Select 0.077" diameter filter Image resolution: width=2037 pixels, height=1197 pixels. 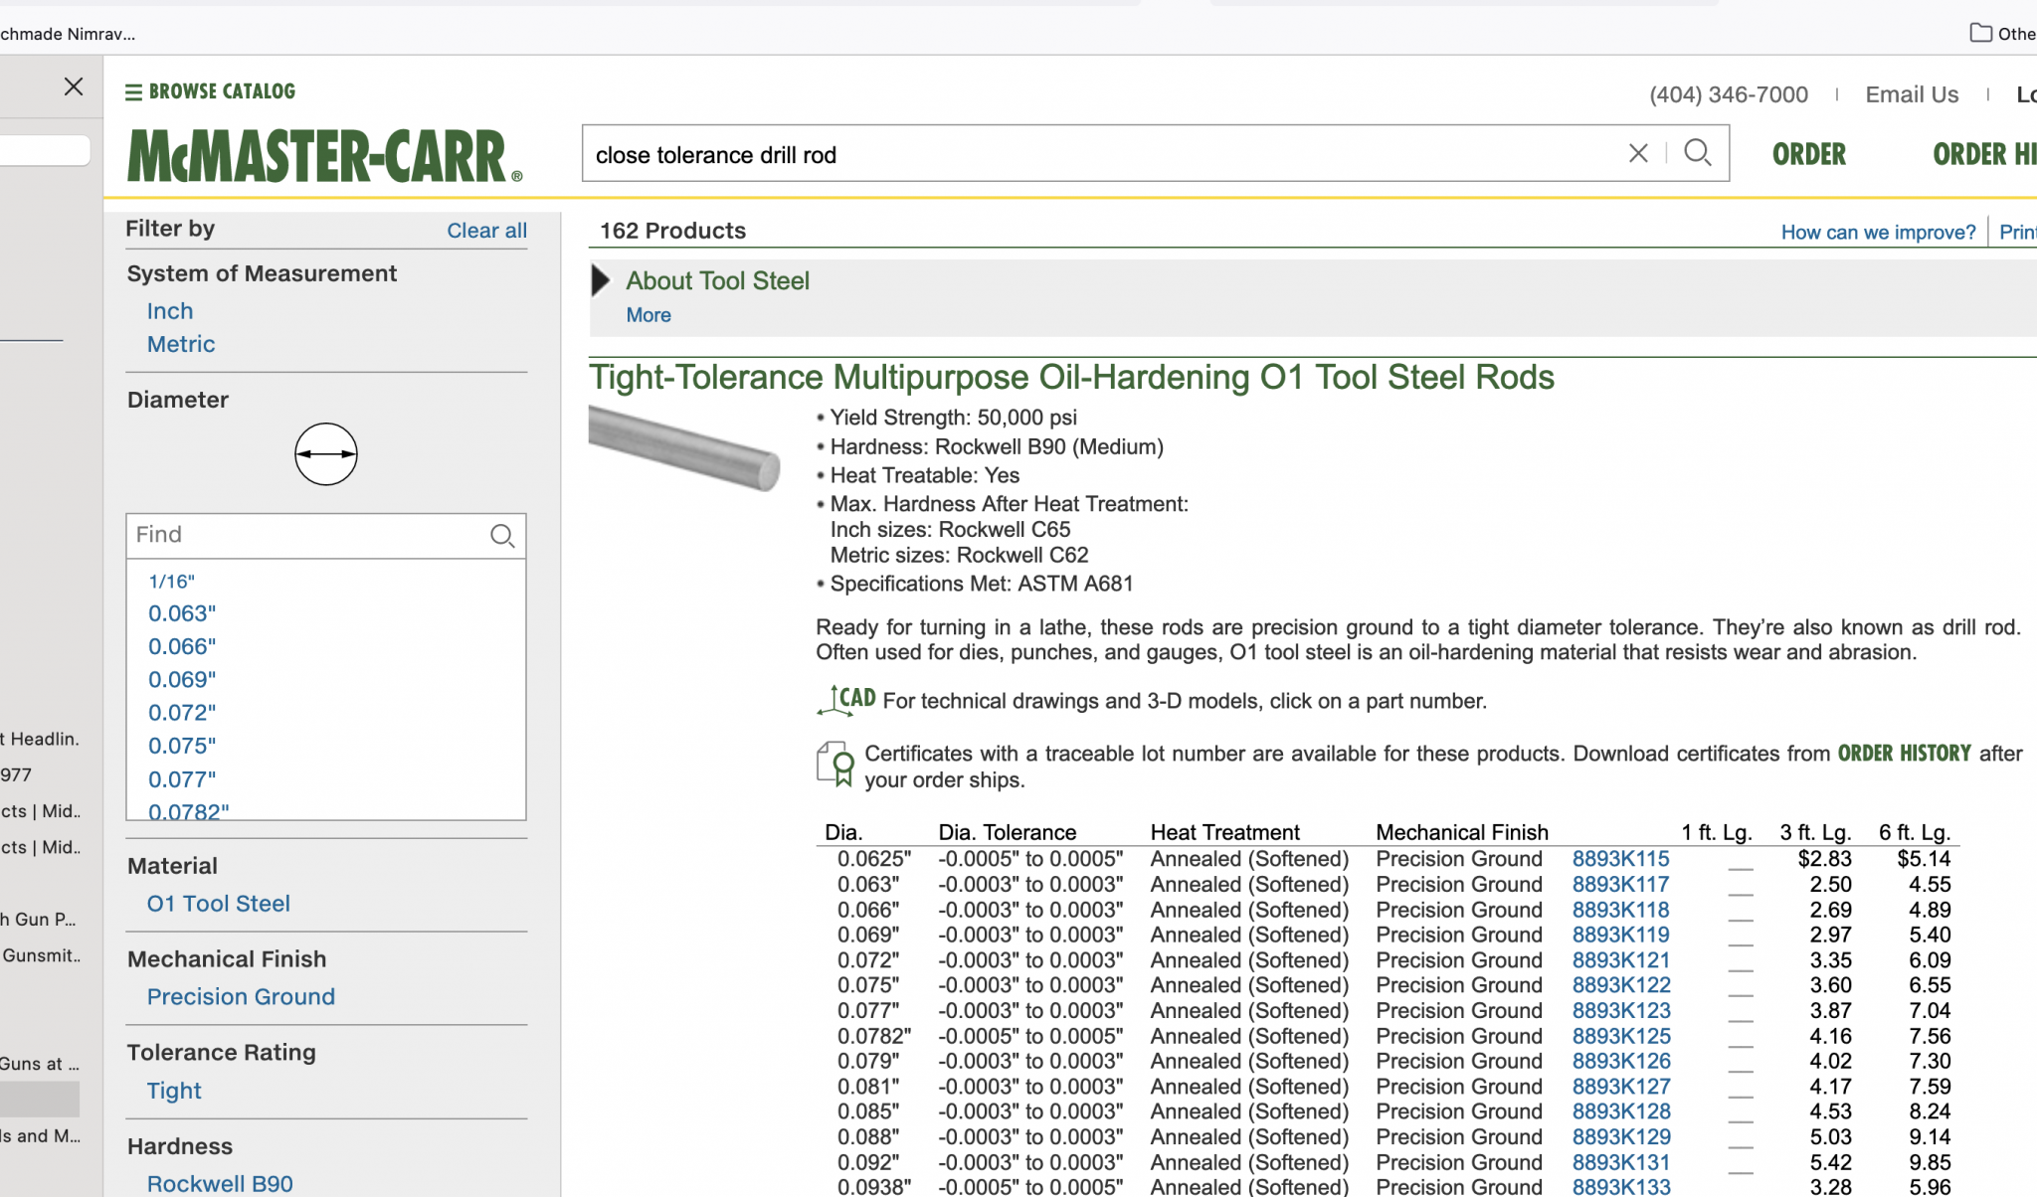pyautogui.click(x=182, y=778)
